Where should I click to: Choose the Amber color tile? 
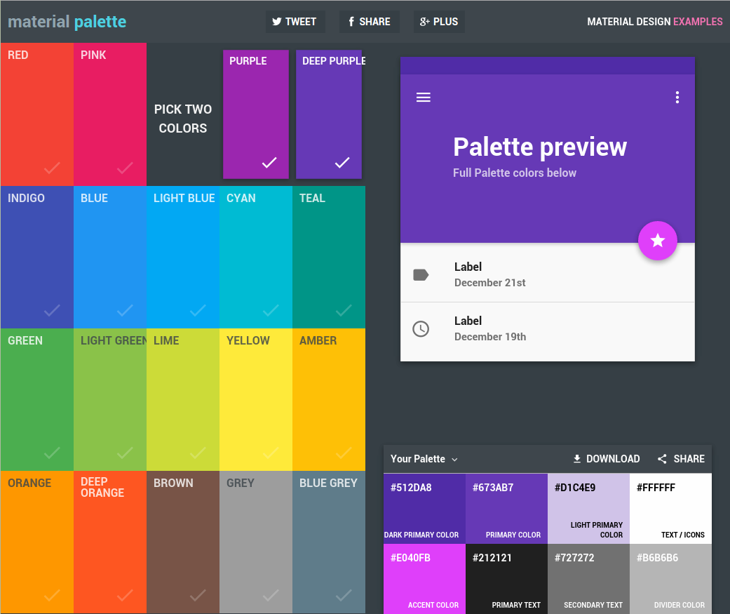(329, 400)
